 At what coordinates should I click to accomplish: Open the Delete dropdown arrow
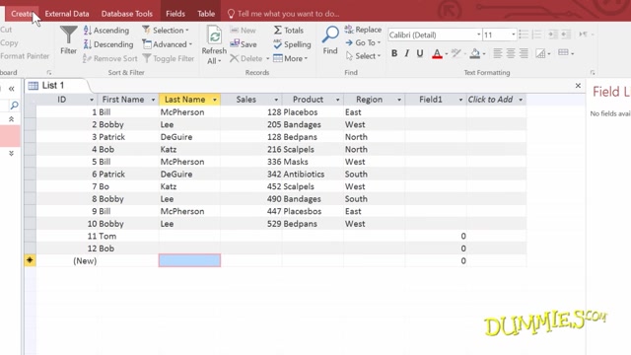click(x=267, y=59)
